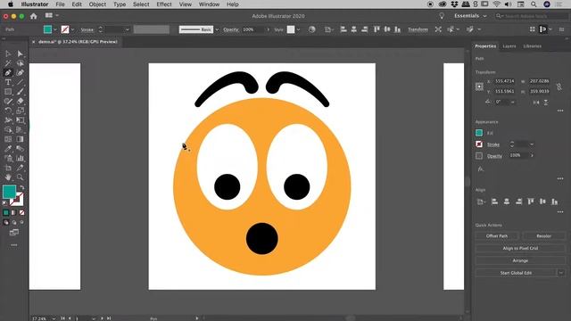Click the Offset Path button
This screenshot has width=571, height=321.
tap(497, 235)
